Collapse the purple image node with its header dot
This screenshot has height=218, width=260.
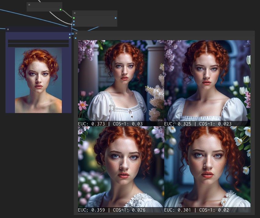coord(7,29)
